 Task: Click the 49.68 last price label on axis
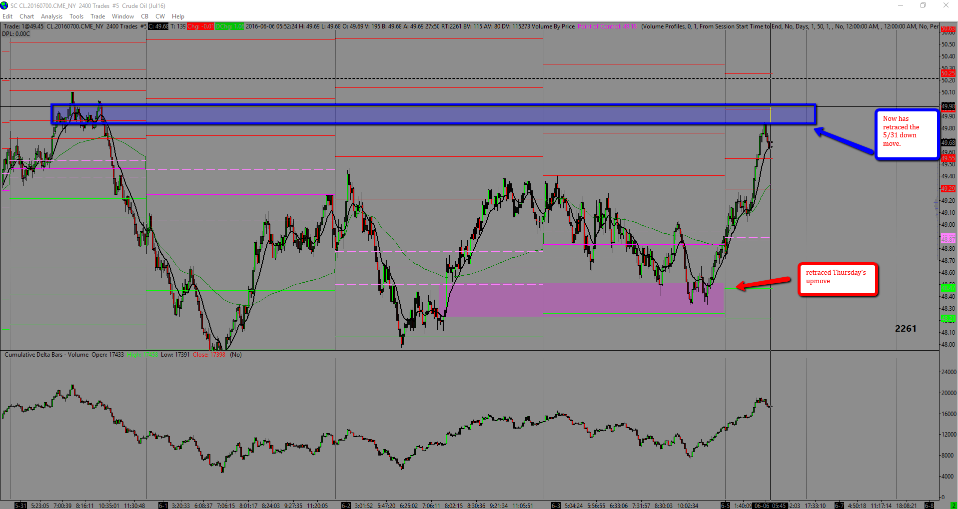[x=948, y=143]
